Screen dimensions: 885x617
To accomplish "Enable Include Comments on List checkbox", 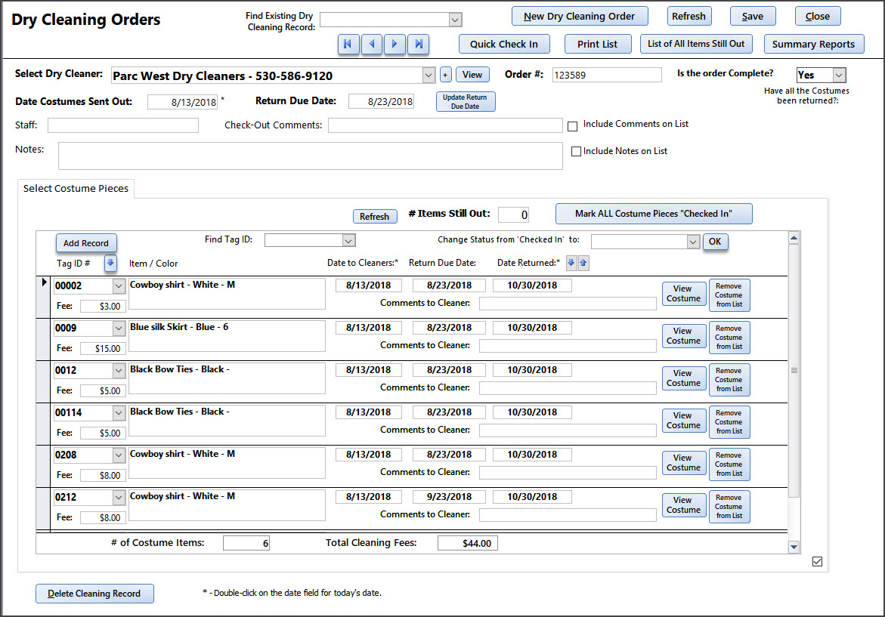I will [x=573, y=125].
